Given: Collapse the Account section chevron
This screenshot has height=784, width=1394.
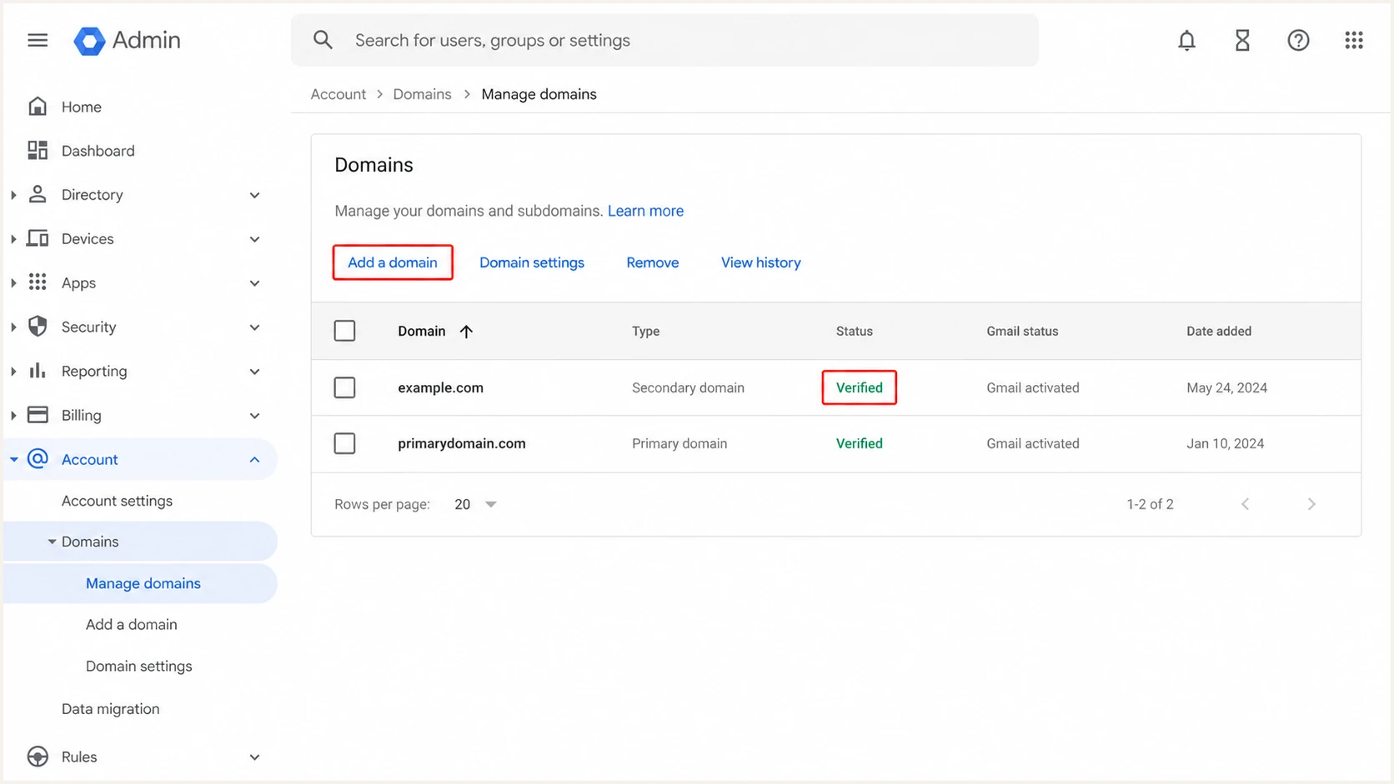Looking at the screenshot, I should pyautogui.click(x=255, y=460).
